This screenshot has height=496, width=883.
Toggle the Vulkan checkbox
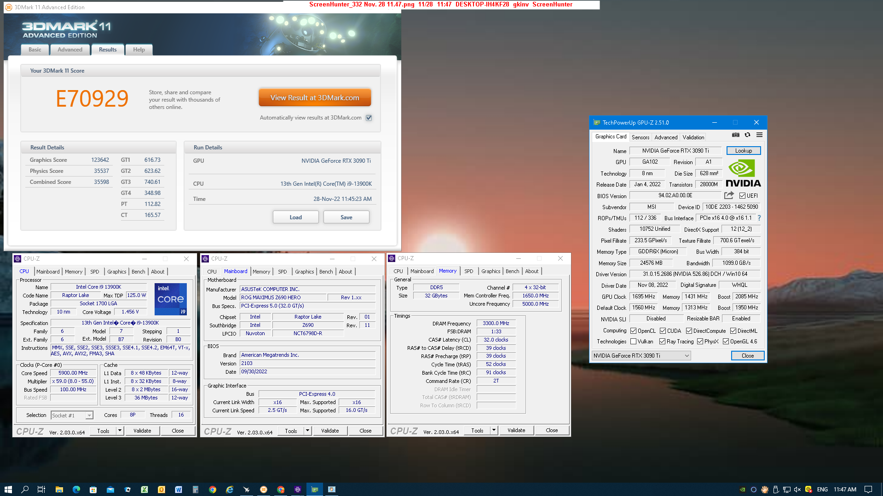[x=633, y=341]
